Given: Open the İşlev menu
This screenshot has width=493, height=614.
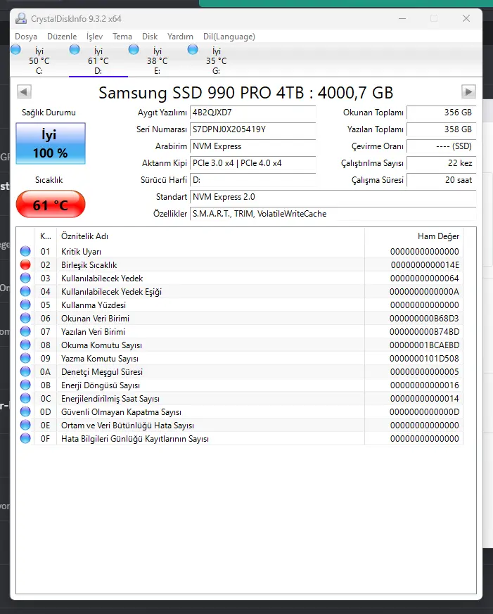Looking at the screenshot, I should 94,37.
